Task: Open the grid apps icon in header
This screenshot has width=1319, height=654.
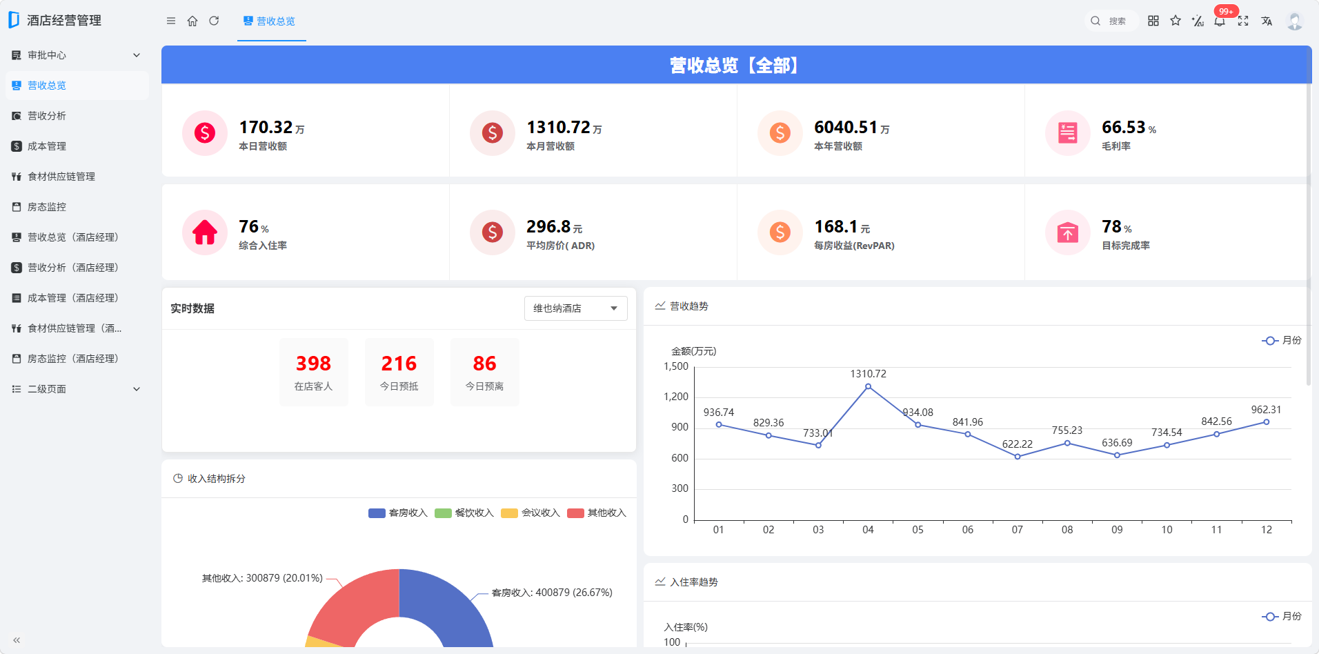Action: [1153, 21]
